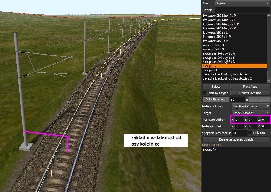The height and width of the screenshot is (192, 271).
Task: Delete last placed objects
Action: [236, 139]
